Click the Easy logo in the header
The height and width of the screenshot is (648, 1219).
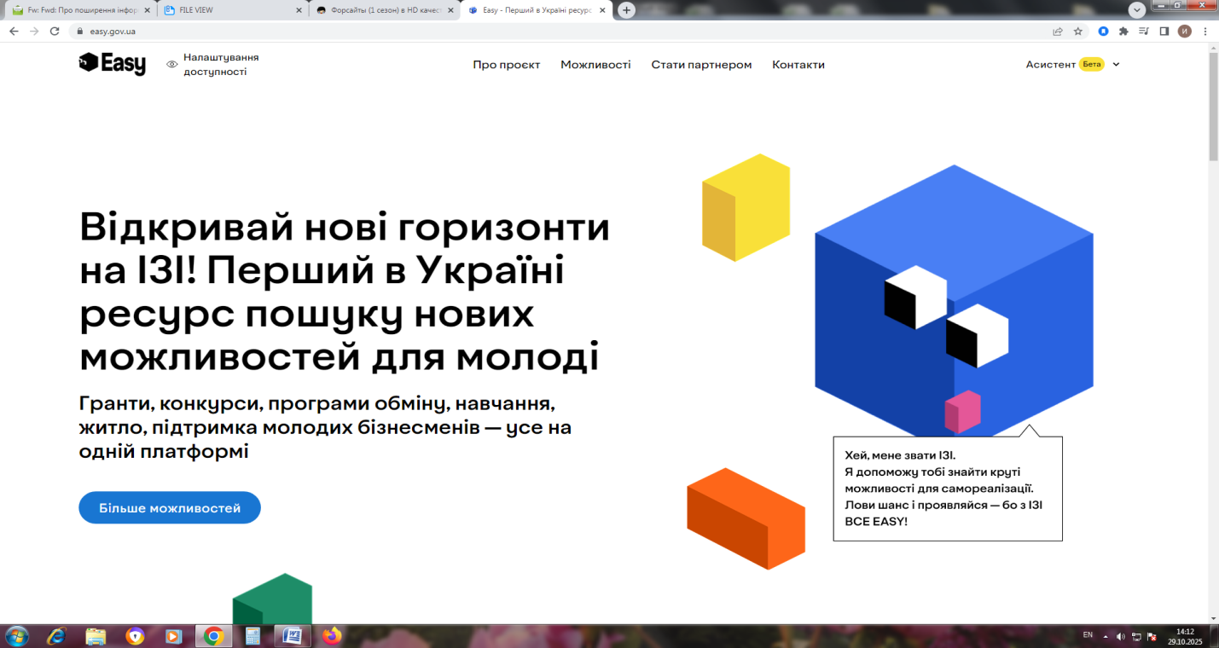(113, 64)
